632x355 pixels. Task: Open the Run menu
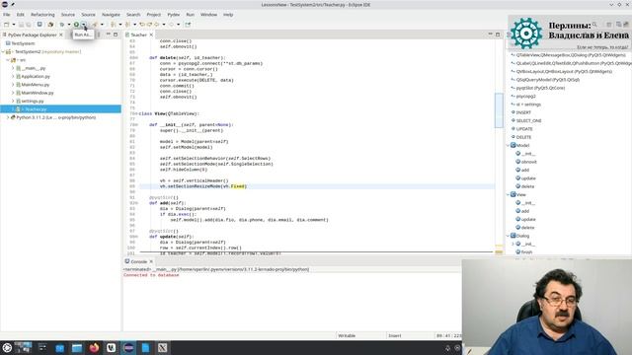[x=191, y=15]
